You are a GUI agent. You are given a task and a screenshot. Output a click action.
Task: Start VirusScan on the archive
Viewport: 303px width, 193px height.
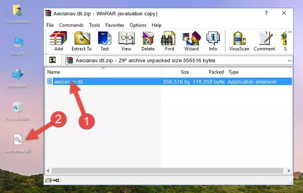click(x=239, y=41)
